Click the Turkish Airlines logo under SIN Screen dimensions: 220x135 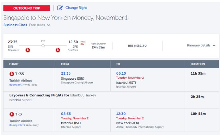28,50
